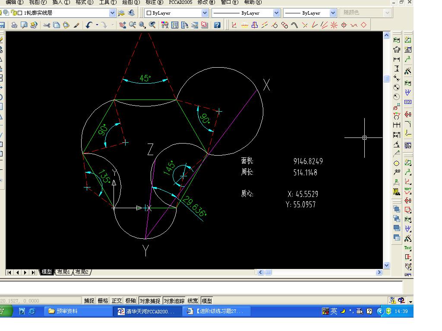The width and height of the screenshot is (442, 331).
Task: Click the vertical scrollbar down arrow
Action: (x=386, y=265)
